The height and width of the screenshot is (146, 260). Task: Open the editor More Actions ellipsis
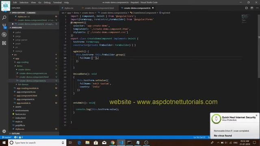[x=257, y=8]
